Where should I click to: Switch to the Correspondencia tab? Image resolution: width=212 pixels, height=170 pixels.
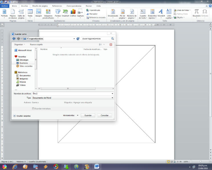click(x=74, y=6)
